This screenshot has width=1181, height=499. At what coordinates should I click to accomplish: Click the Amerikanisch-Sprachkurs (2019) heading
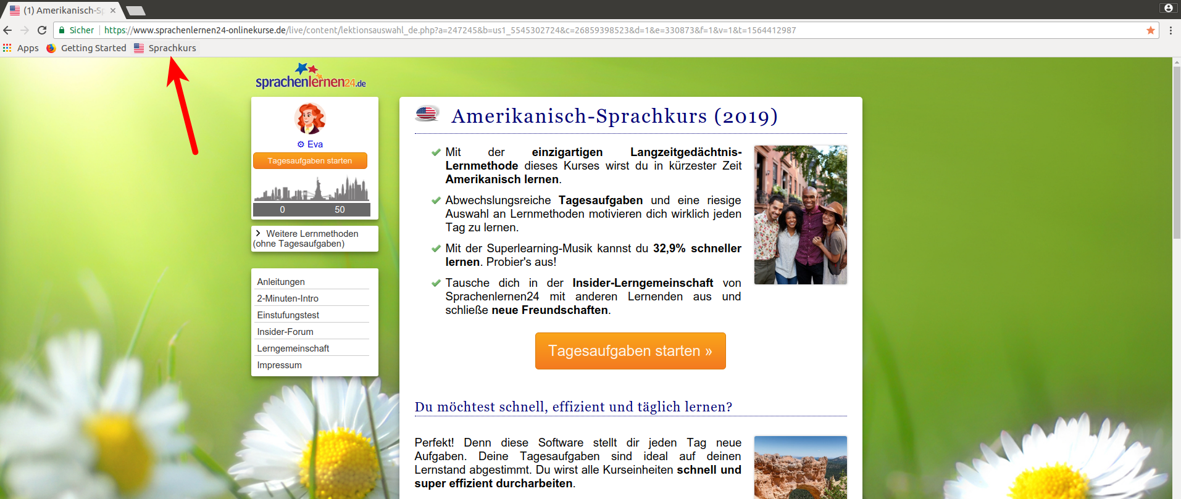click(614, 116)
